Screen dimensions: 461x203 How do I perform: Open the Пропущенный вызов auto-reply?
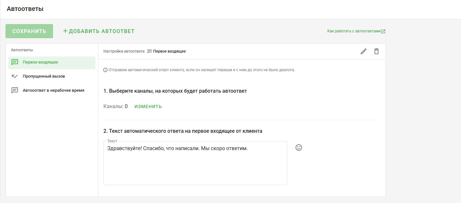coord(44,76)
